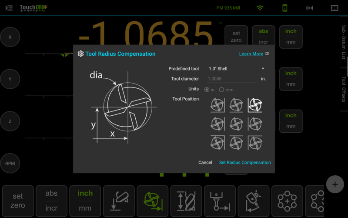The height and width of the screenshot is (218, 348).
Task: Open the tool length offset icon
Action: pyautogui.click(x=186, y=201)
